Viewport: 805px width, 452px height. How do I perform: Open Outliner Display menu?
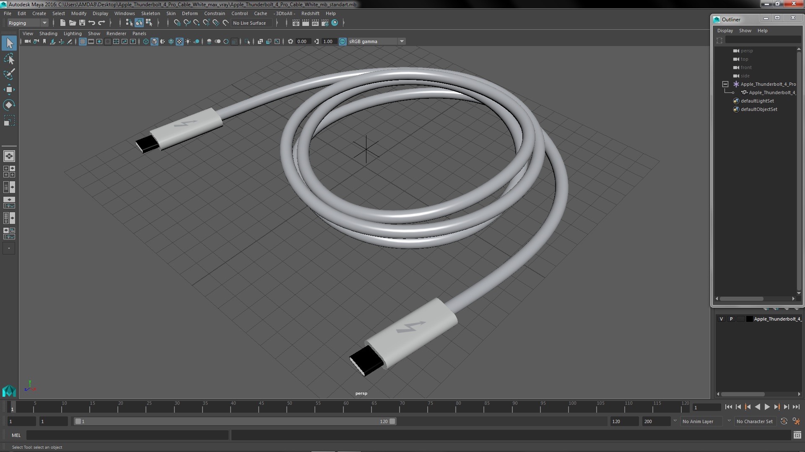click(725, 31)
